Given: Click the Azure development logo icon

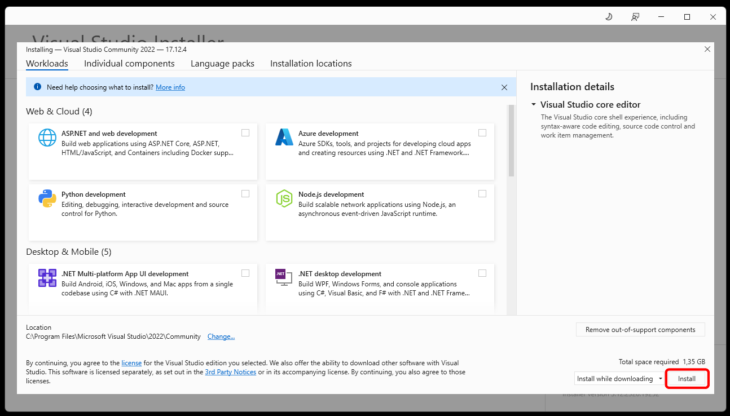Looking at the screenshot, I should pos(284,138).
